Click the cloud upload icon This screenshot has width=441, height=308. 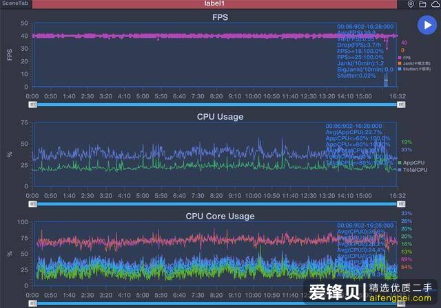click(434, 4)
